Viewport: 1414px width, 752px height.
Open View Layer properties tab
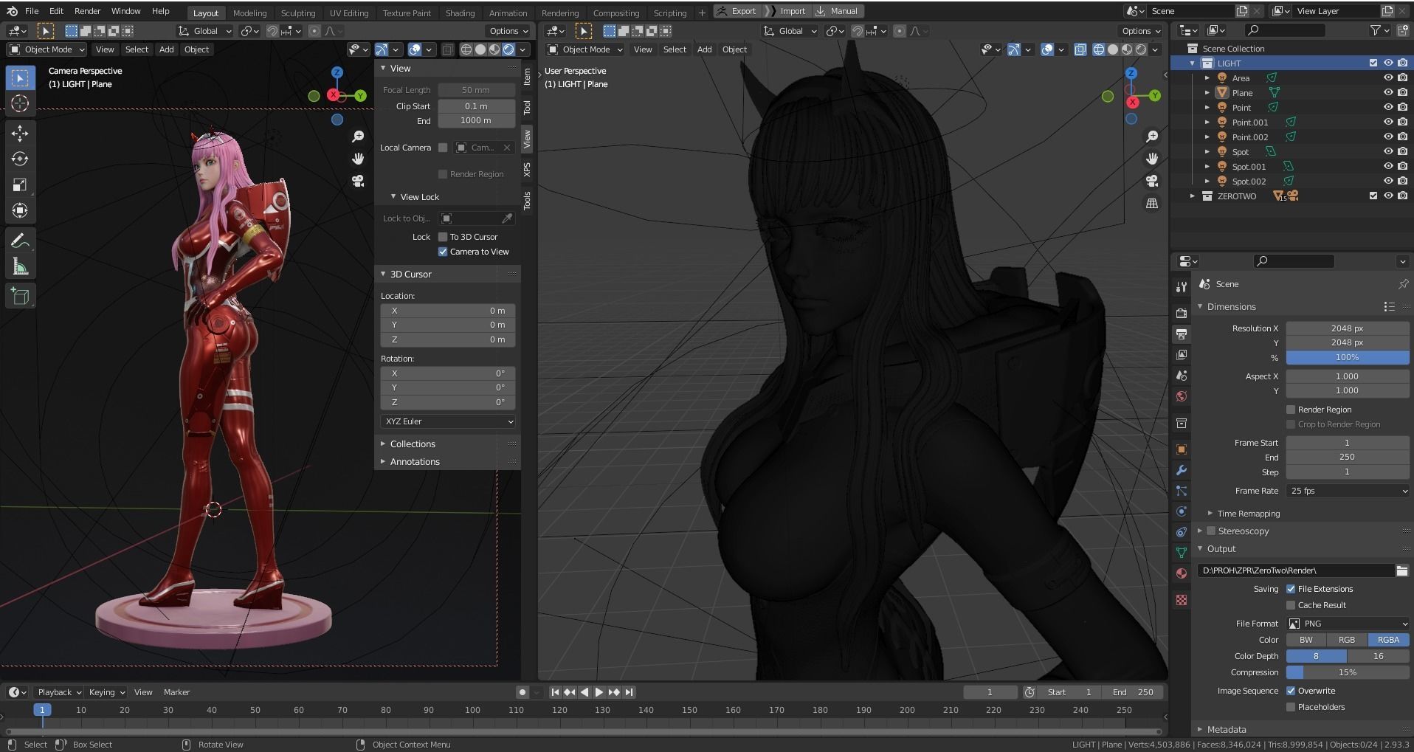point(1182,355)
